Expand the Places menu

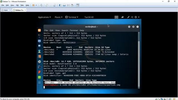pyautogui.click(x=58, y=17)
